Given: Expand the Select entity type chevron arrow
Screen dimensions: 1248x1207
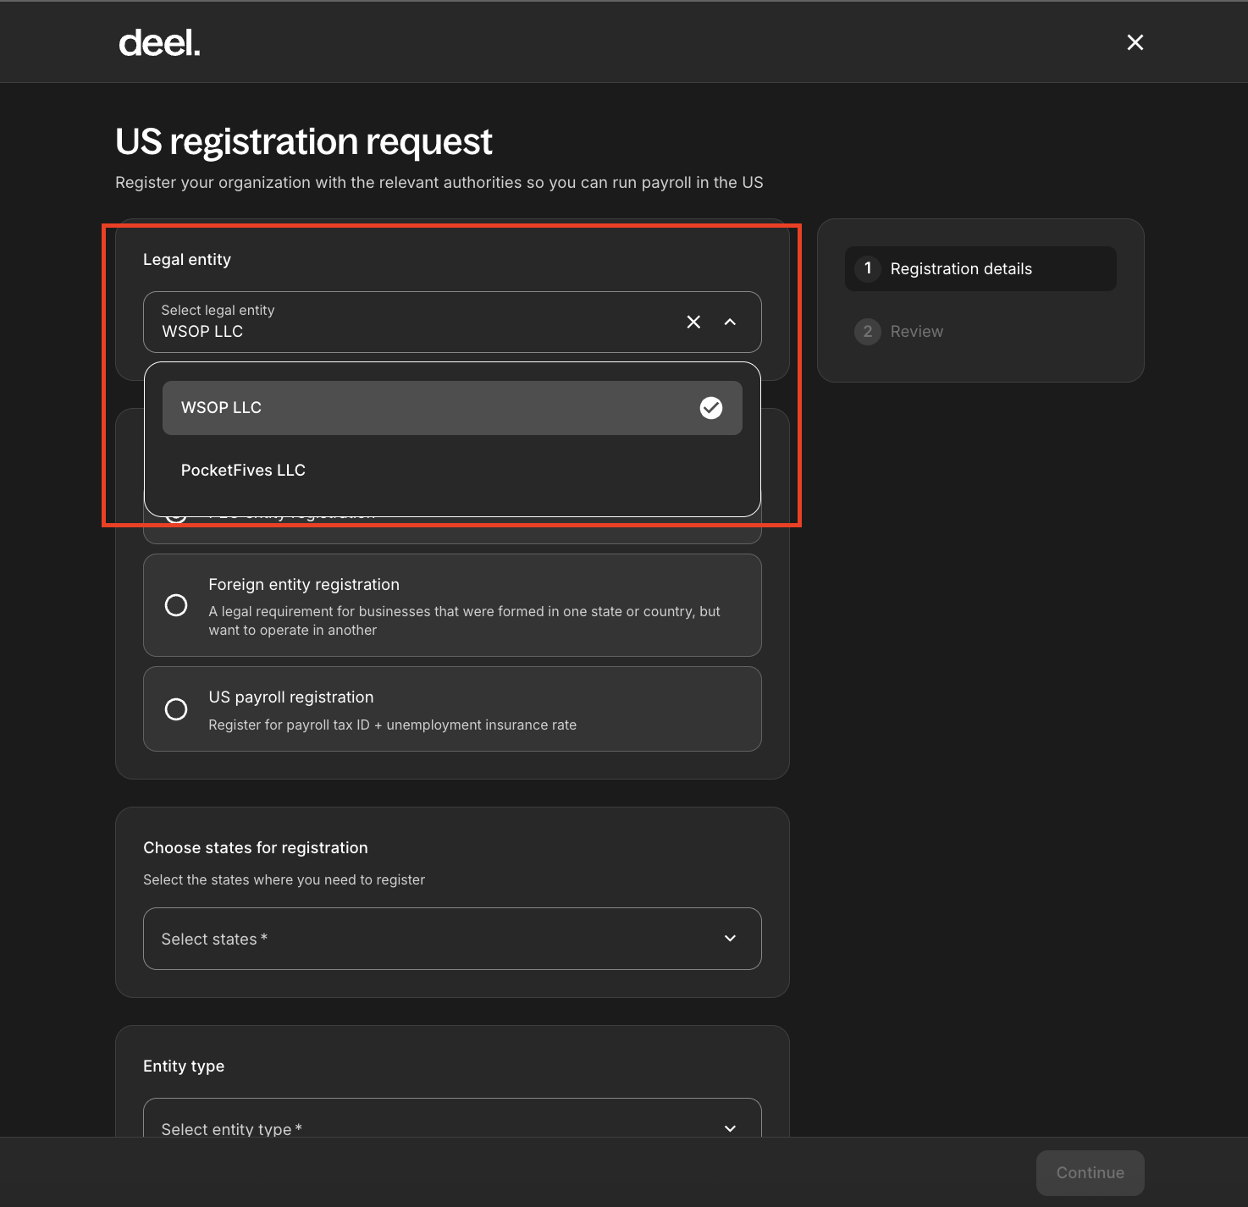Looking at the screenshot, I should click(x=730, y=1128).
